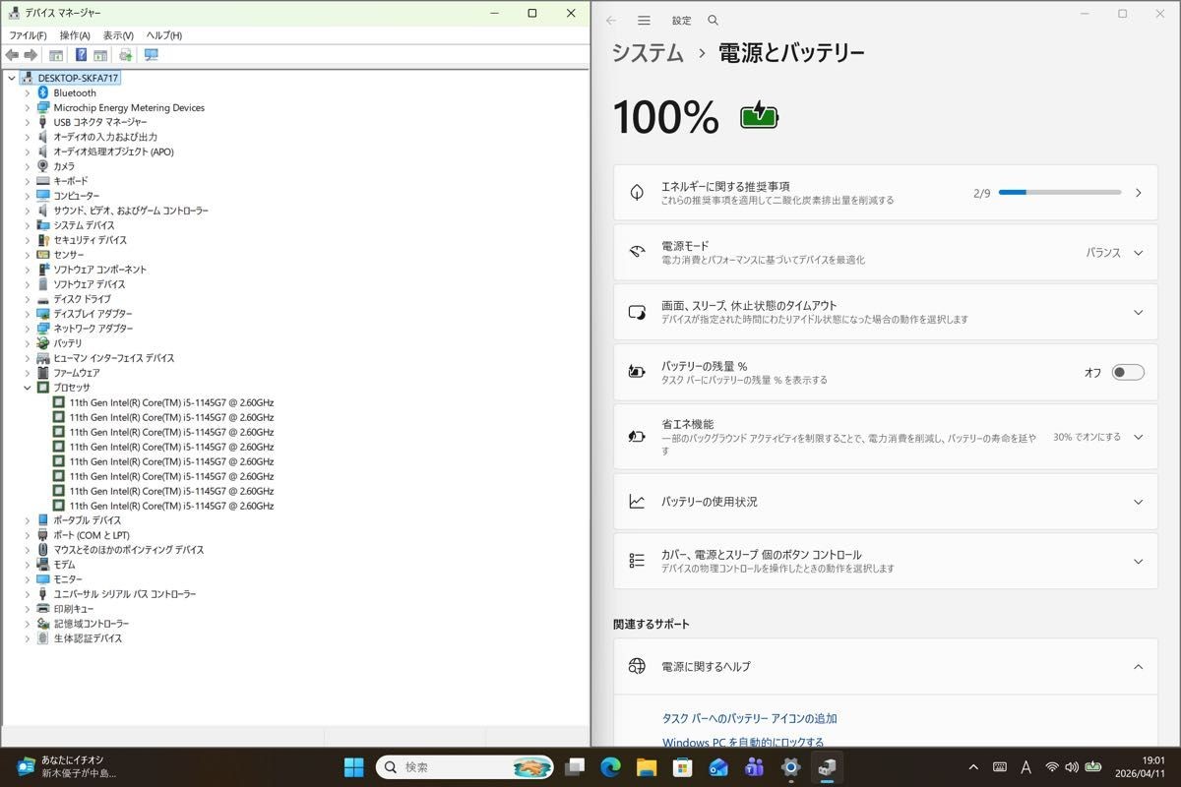Expand the Bluetooth tree node
This screenshot has height=787, width=1181.
(28, 92)
